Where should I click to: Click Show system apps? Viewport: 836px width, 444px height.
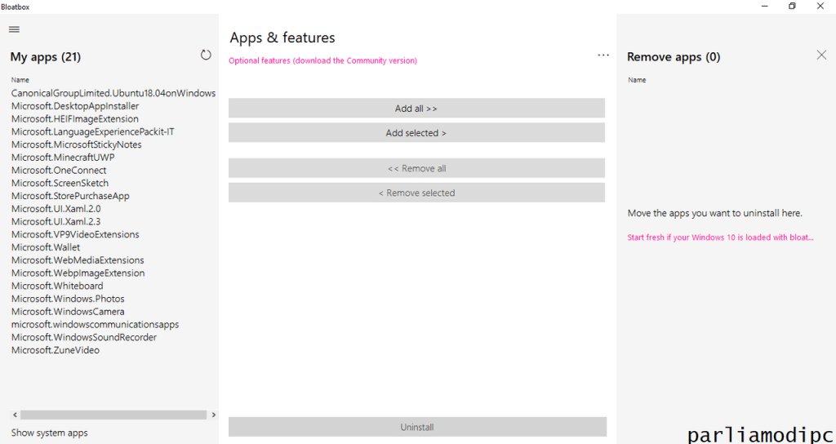pyautogui.click(x=50, y=433)
